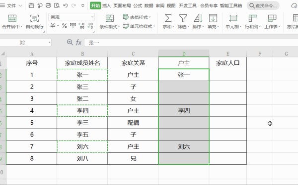Switch to the 视图 tab
This screenshot has height=185, width=298.
pyautogui.click(x=171, y=5)
